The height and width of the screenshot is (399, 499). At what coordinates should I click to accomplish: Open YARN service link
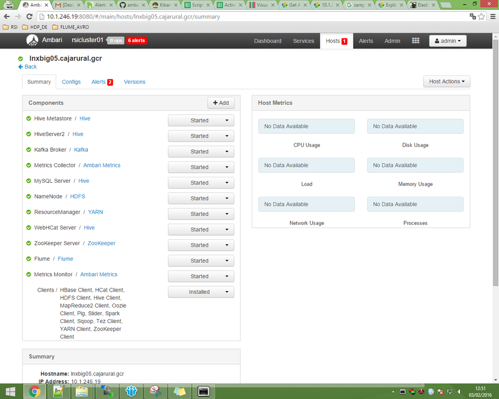pos(95,212)
